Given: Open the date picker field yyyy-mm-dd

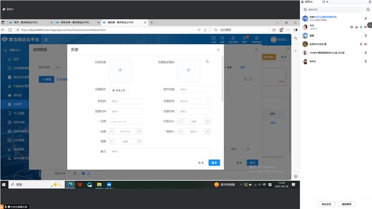Looking at the screenshot, I should tap(125, 121).
